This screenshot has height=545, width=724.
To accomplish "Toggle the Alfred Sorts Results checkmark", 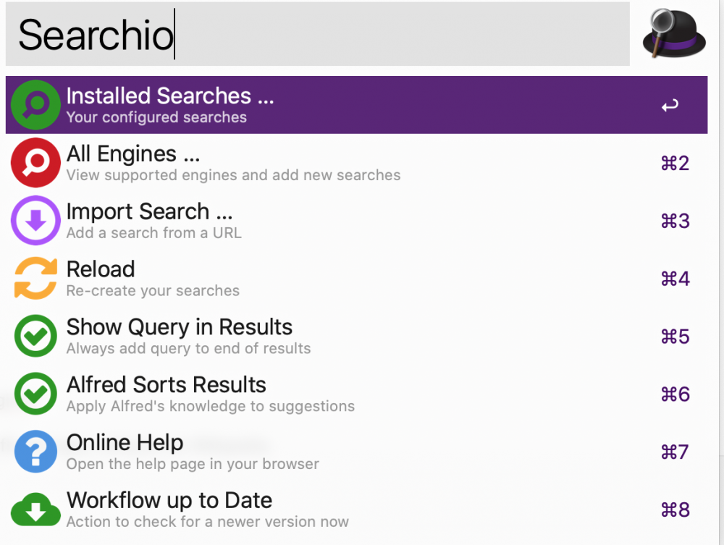I will click(35, 394).
